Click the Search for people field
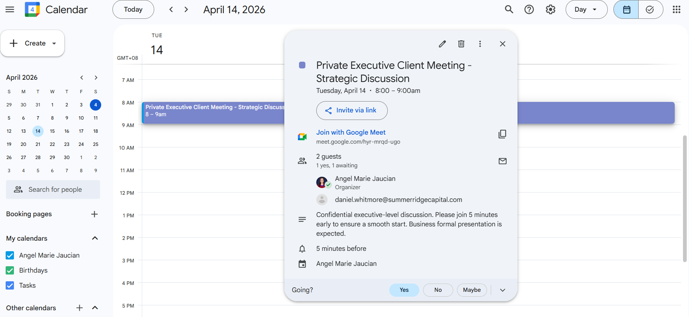The width and height of the screenshot is (689, 317). click(x=53, y=190)
